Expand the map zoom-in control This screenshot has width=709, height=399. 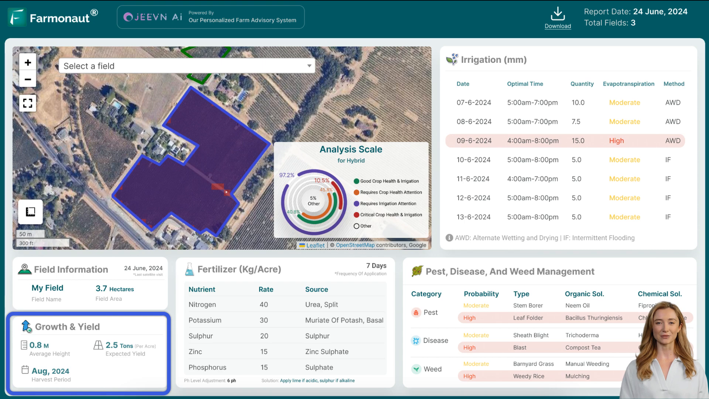pos(28,62)
